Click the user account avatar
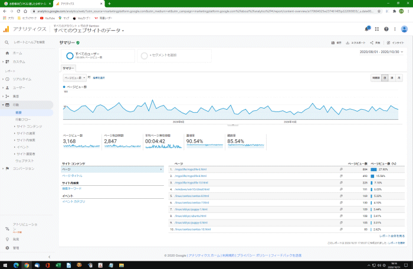The image size is (413, 269). point(404,28)
